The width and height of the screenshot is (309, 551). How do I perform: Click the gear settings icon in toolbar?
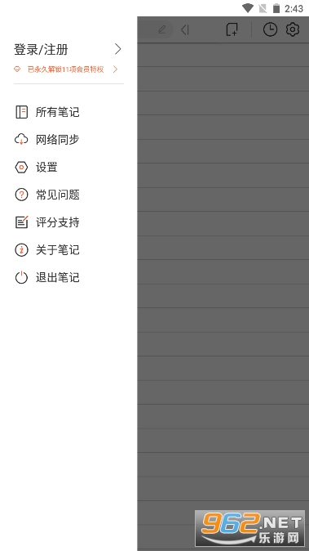pyautogui.click(x=293, y=29)
